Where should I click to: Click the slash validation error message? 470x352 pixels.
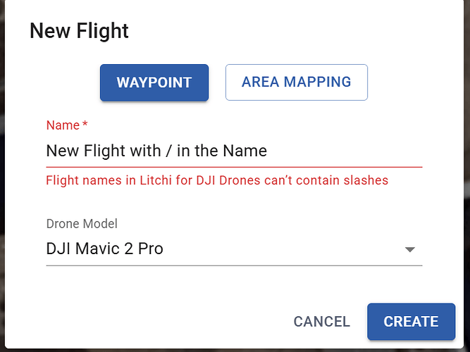(217, 180)
